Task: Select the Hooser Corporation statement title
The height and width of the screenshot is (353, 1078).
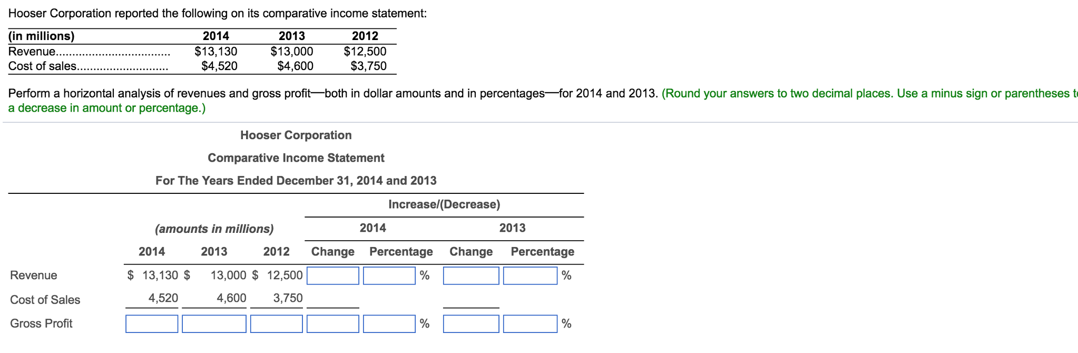Action: 296,135
